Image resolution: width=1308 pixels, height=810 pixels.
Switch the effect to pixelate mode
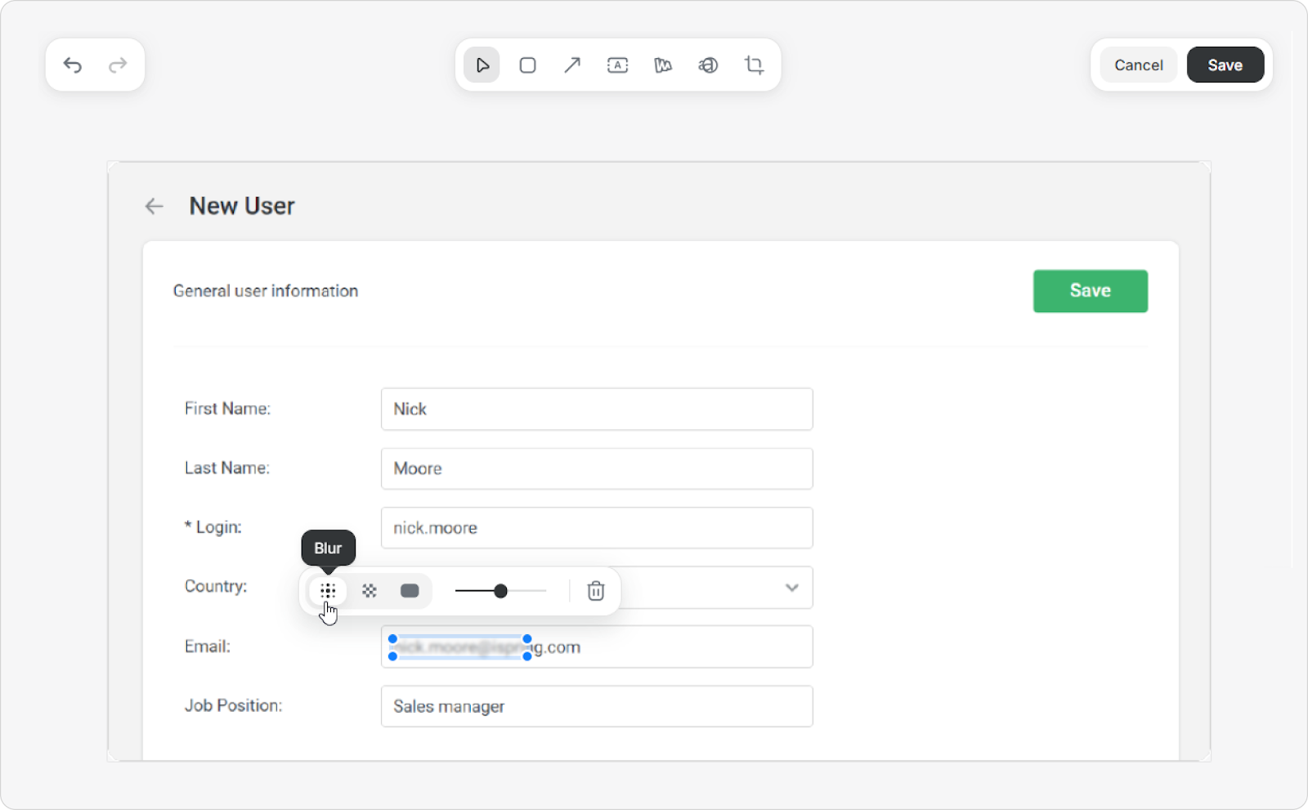point(370,591)
